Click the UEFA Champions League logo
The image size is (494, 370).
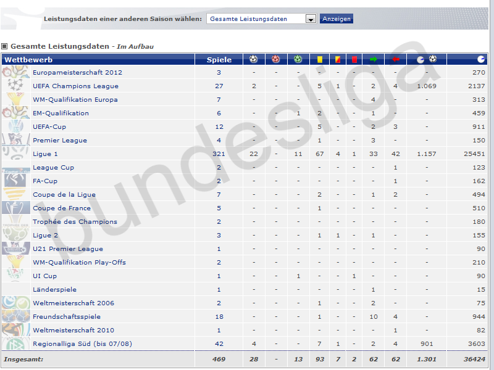click(x=16, y=86)
